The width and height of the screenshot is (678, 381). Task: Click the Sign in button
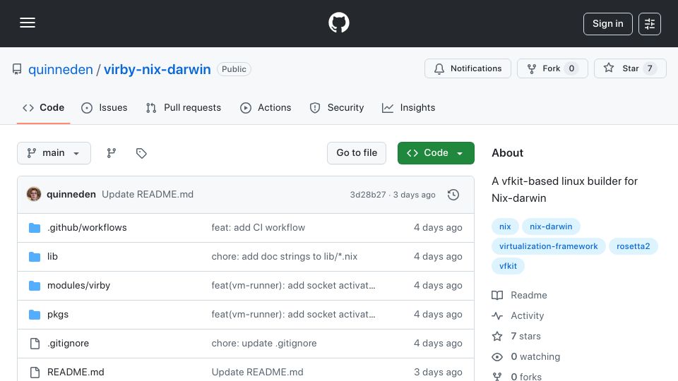click(x=607, y=24)
